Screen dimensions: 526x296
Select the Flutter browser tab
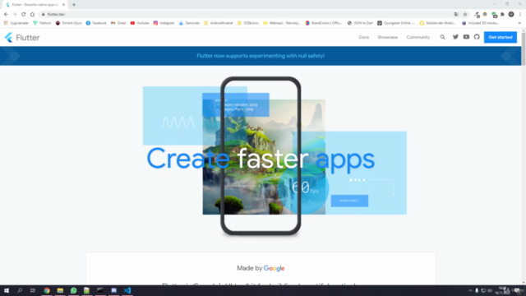pyautogui.click(x=34, y=5)
